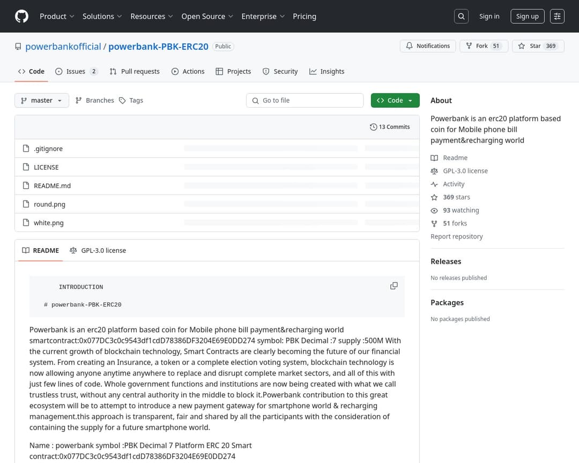Click the LICENSE file icon
This screenshot has width=579, height=463.
click(x=26, y=167)
